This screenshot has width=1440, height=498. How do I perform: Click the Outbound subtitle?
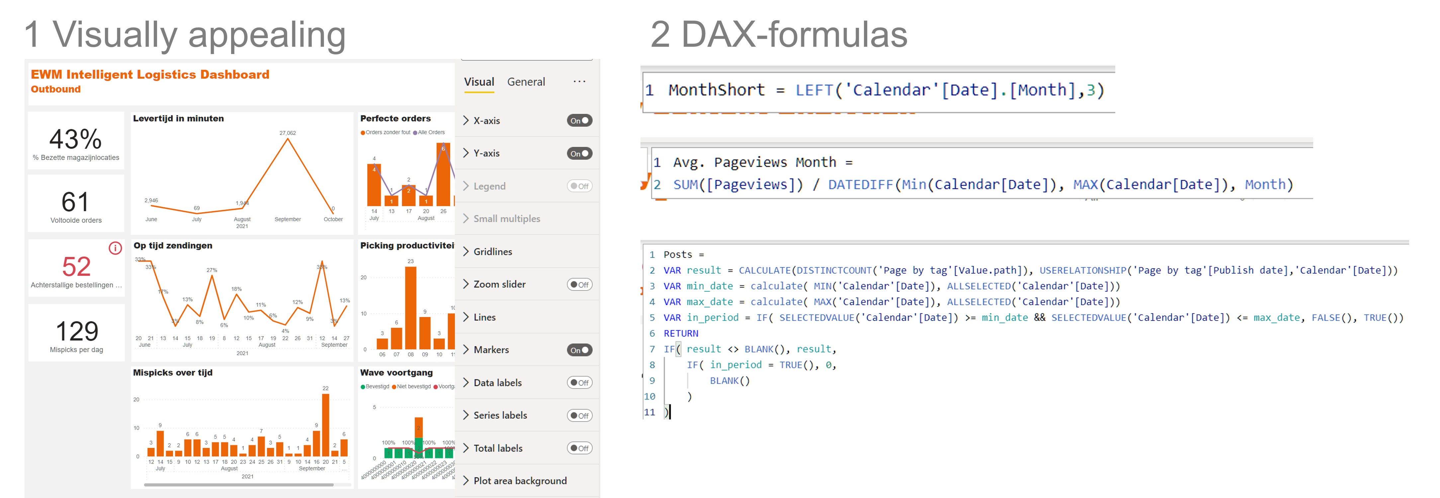click(55, 89)
